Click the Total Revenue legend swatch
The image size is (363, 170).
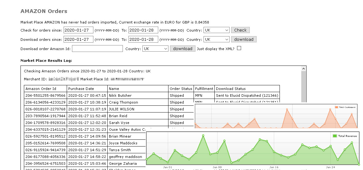(334, 136)
